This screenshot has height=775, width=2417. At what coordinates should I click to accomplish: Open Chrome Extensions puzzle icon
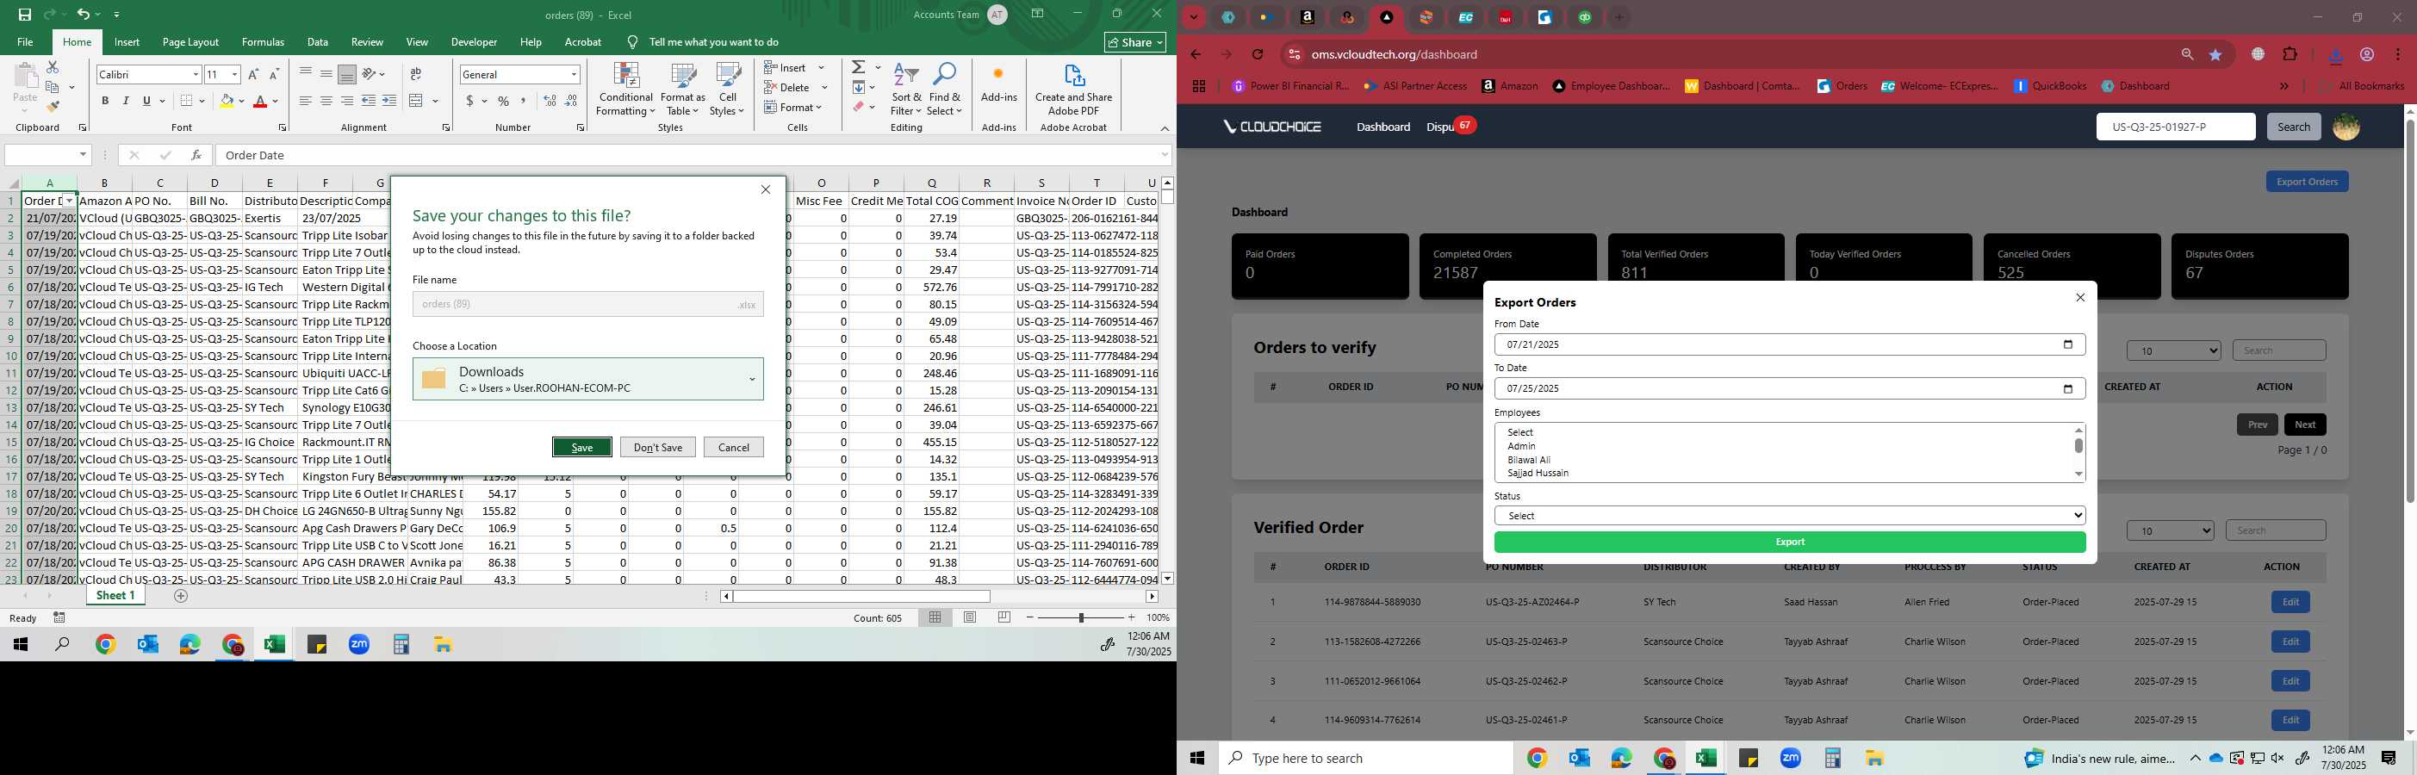tap(2290, 54)
